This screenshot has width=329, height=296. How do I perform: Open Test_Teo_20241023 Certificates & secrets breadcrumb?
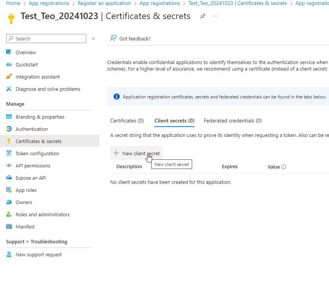(x=238, y=3)
